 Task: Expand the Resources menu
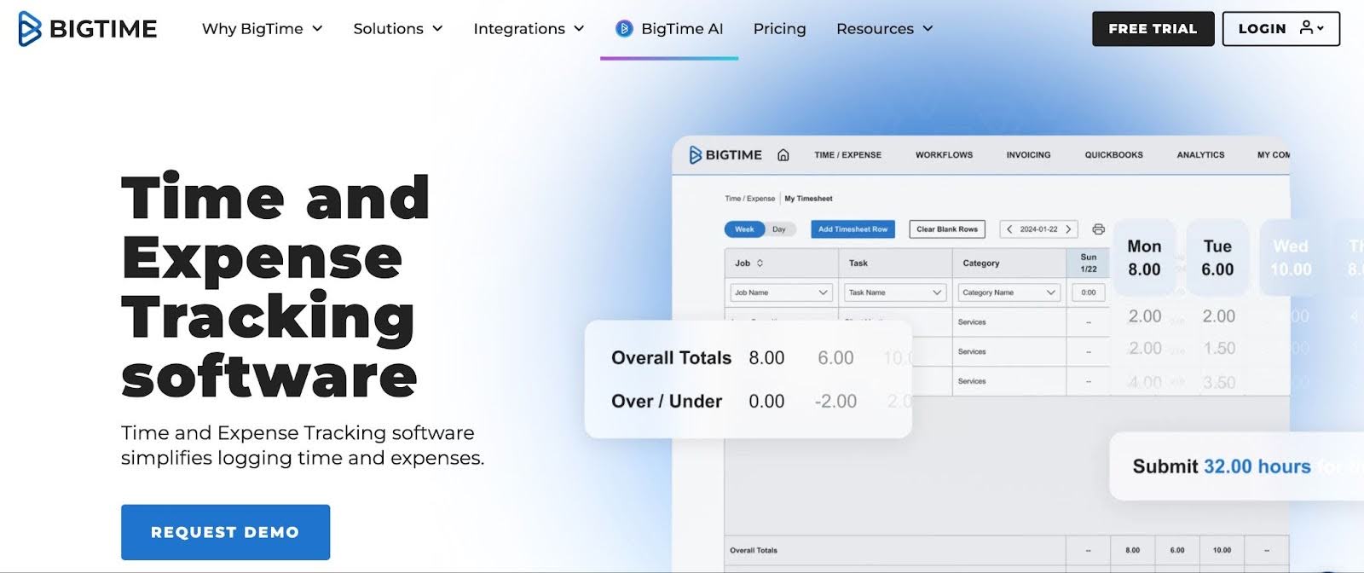pyautogui.click(x=885, y=29)
